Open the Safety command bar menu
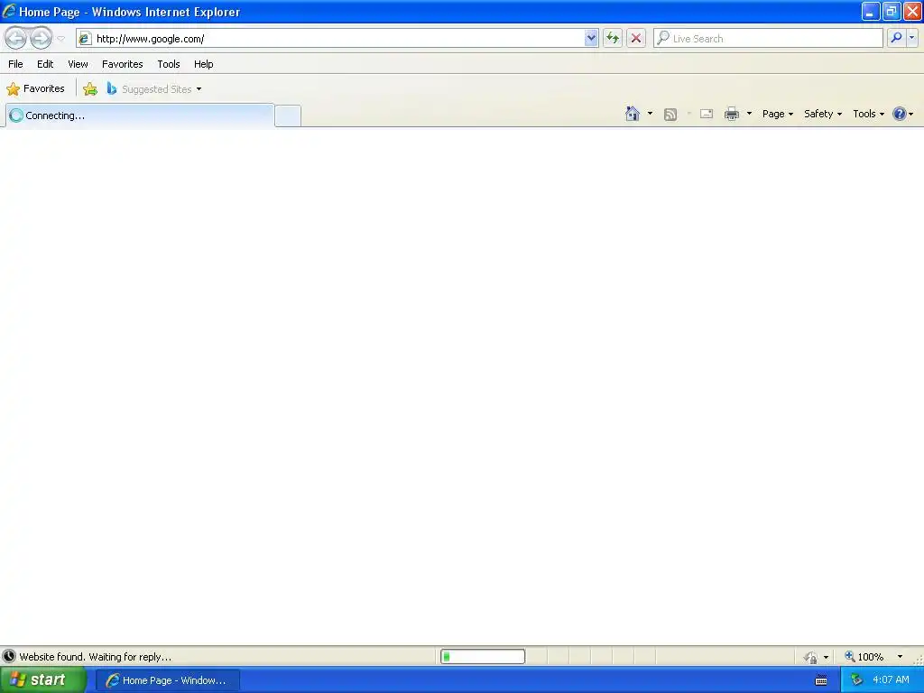 [823, 114]
